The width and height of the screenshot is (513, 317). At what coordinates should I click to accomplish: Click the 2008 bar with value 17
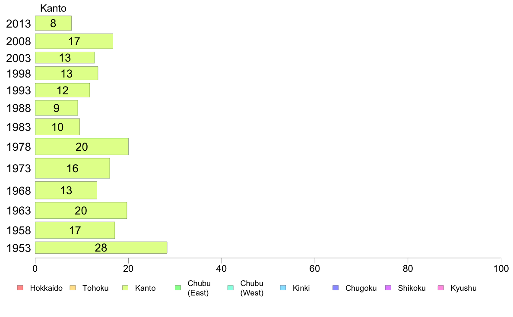[x=74, y=41]
